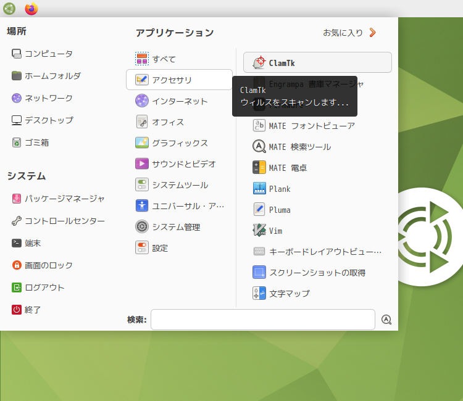Image resolution: width=463 pixels, height=401 pixels.
Task: Click the Ubuntu MATE menu button
Action: (x=9, y=9)
